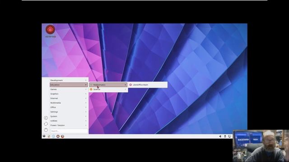Click the menu Search input field
This screenshot has height=162, width=289.
pyautogui.click(x=69, y=131)
